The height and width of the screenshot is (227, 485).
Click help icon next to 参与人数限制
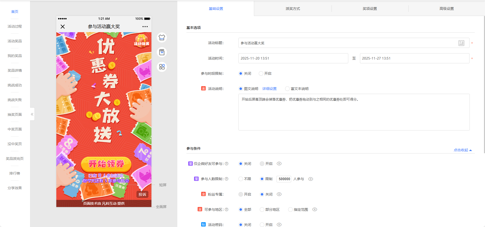tap(227, 179)
